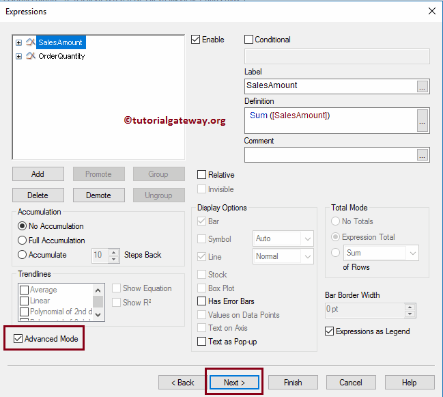This screenshot has height=397, width=443.
Task: Click the Trendlines scrollbar thumb
Action: [98, 301]
